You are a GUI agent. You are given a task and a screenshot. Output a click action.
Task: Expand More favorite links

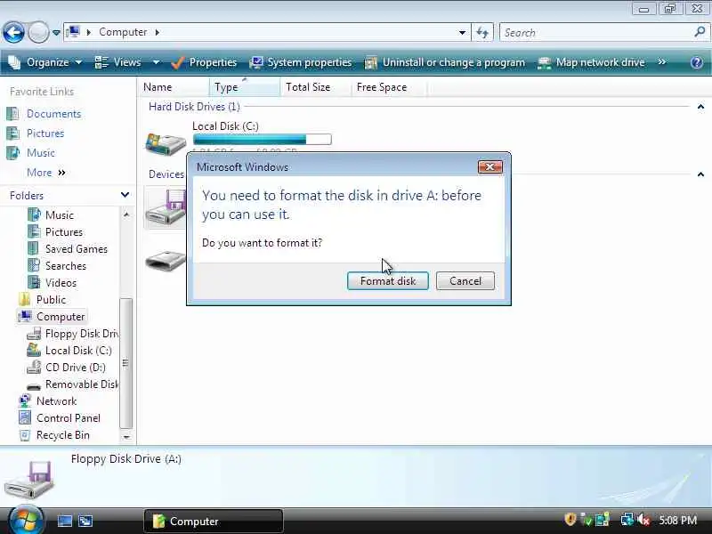[x=46, y=173]
